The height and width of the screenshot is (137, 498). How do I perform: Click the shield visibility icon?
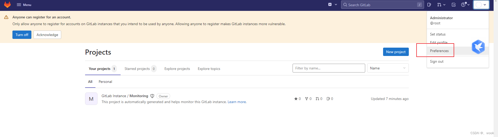pos(152,96)
